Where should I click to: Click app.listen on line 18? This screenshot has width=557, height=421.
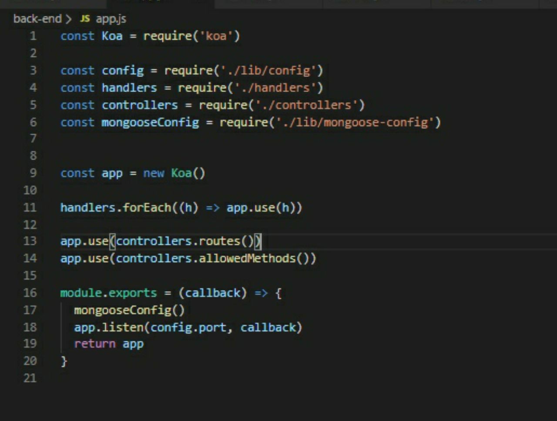(x=109, y=327)
